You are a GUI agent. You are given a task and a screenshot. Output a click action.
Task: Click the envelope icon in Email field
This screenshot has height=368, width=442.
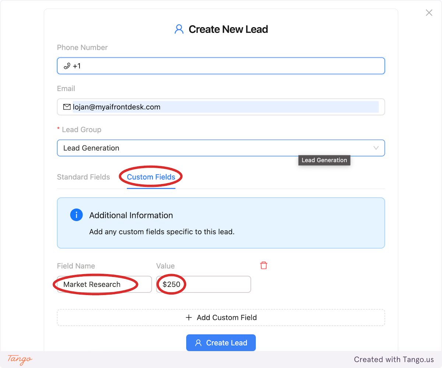(x=67, y=107)
